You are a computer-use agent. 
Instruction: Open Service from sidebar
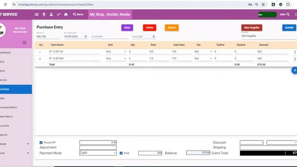[x=15, y=80]
